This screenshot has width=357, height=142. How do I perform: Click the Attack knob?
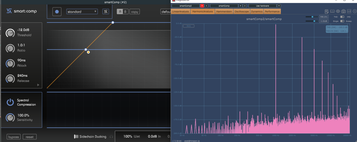click(x=10, y=63)
